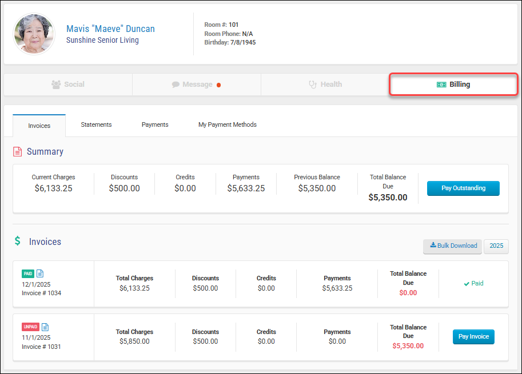The height and width of the screenshot is (374, 522).
Task: Open My Payment Methods tab
Action: tap(228, 124)
